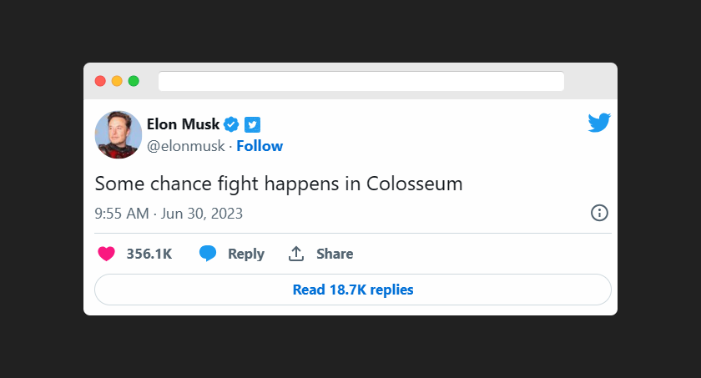This screenshot has height=378, width=701.
Task: Click the blue verified checkmark badge
Action: 232,124
